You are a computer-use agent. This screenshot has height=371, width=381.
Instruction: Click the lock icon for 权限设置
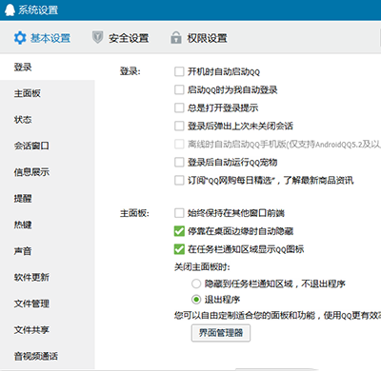tap(176, 37)
